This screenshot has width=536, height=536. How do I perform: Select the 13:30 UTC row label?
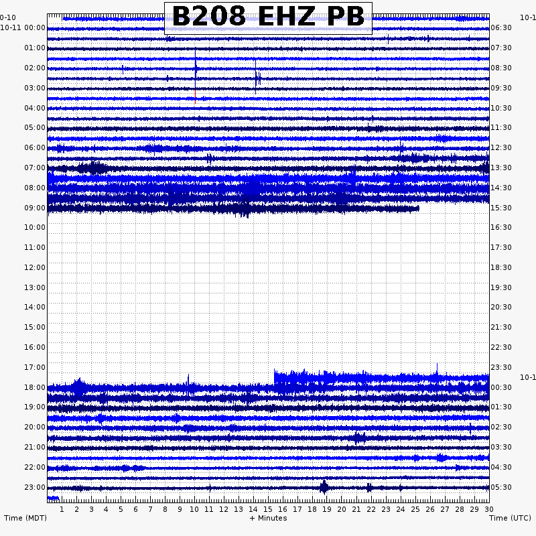coord(501,168)
